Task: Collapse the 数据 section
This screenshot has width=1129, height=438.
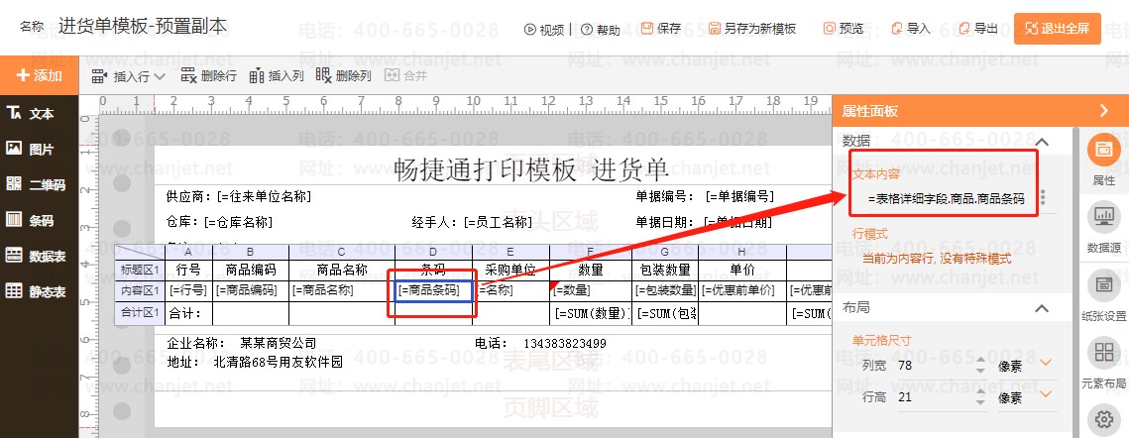Action: [x=1041, y=142]
